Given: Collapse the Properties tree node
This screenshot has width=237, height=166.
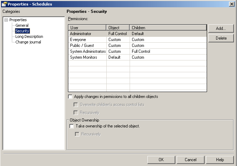Looking at the screenshot, I should (6, 20).
